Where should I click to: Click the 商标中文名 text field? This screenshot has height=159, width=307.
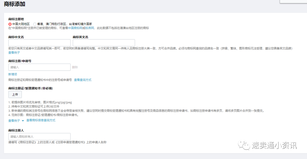pyautogui.click(x=40, y=43)
